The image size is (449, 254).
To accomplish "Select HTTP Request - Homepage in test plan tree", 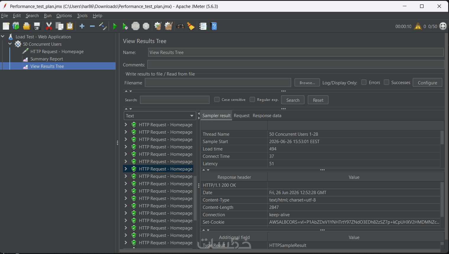I will point(57,51).
